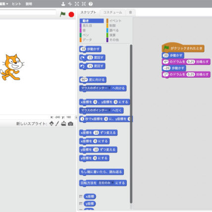The height and width of the screenshot is (212, 212).
Task: Select the Delete scissors tool in top toolbar
Action: (x=70, y=4)
